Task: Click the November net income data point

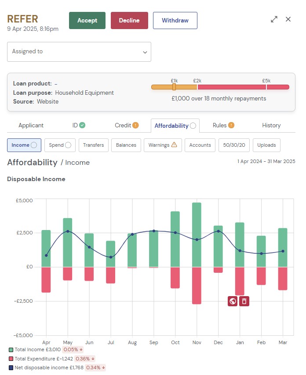Action: pyautogui.click(x=197, y=240)
